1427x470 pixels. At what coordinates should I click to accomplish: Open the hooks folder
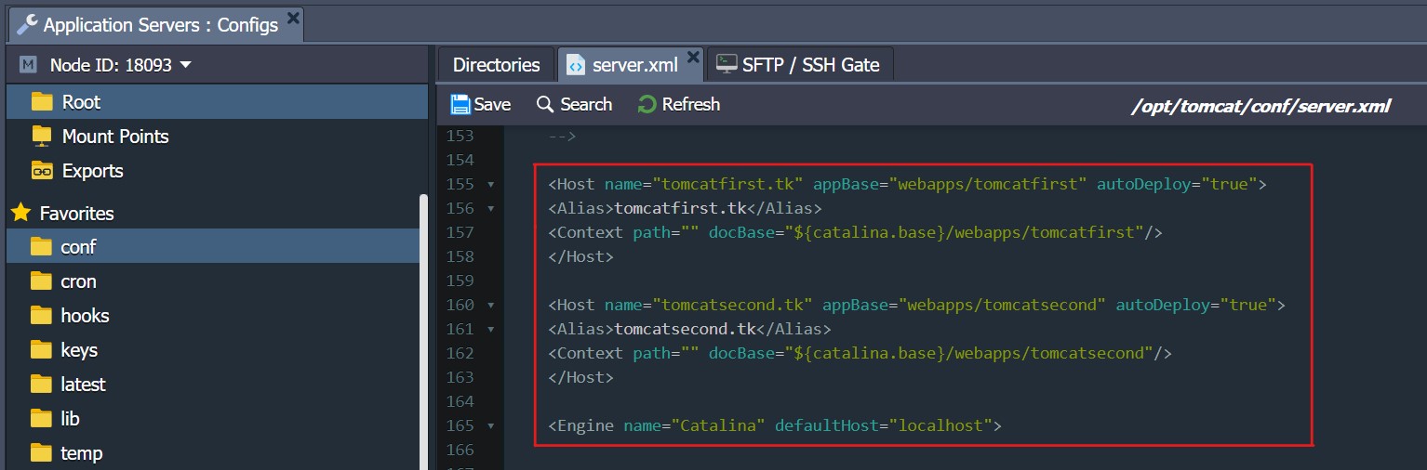click(85, 316)
